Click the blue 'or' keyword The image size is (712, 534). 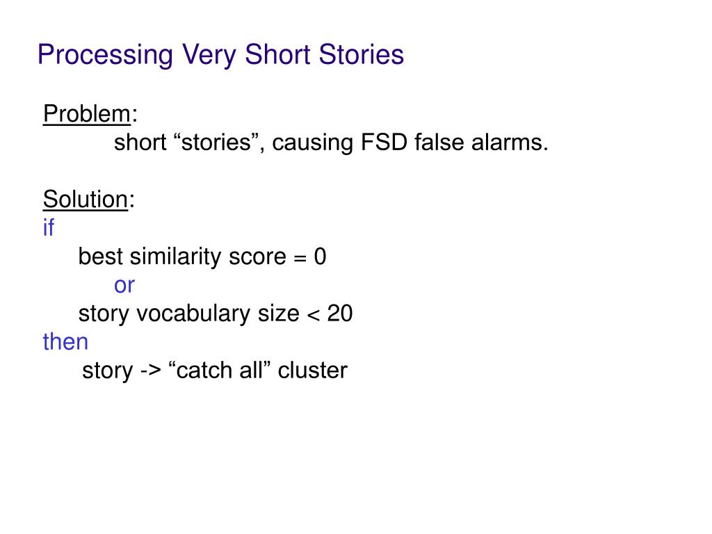click(x=124, y=286)
